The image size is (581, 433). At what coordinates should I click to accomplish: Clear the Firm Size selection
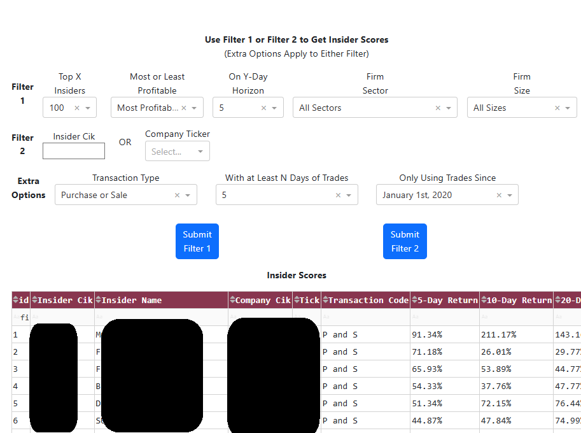click(557, 108)
